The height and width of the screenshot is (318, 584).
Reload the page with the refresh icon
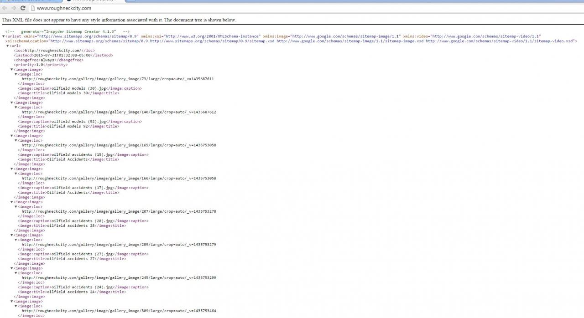point(23,8)
